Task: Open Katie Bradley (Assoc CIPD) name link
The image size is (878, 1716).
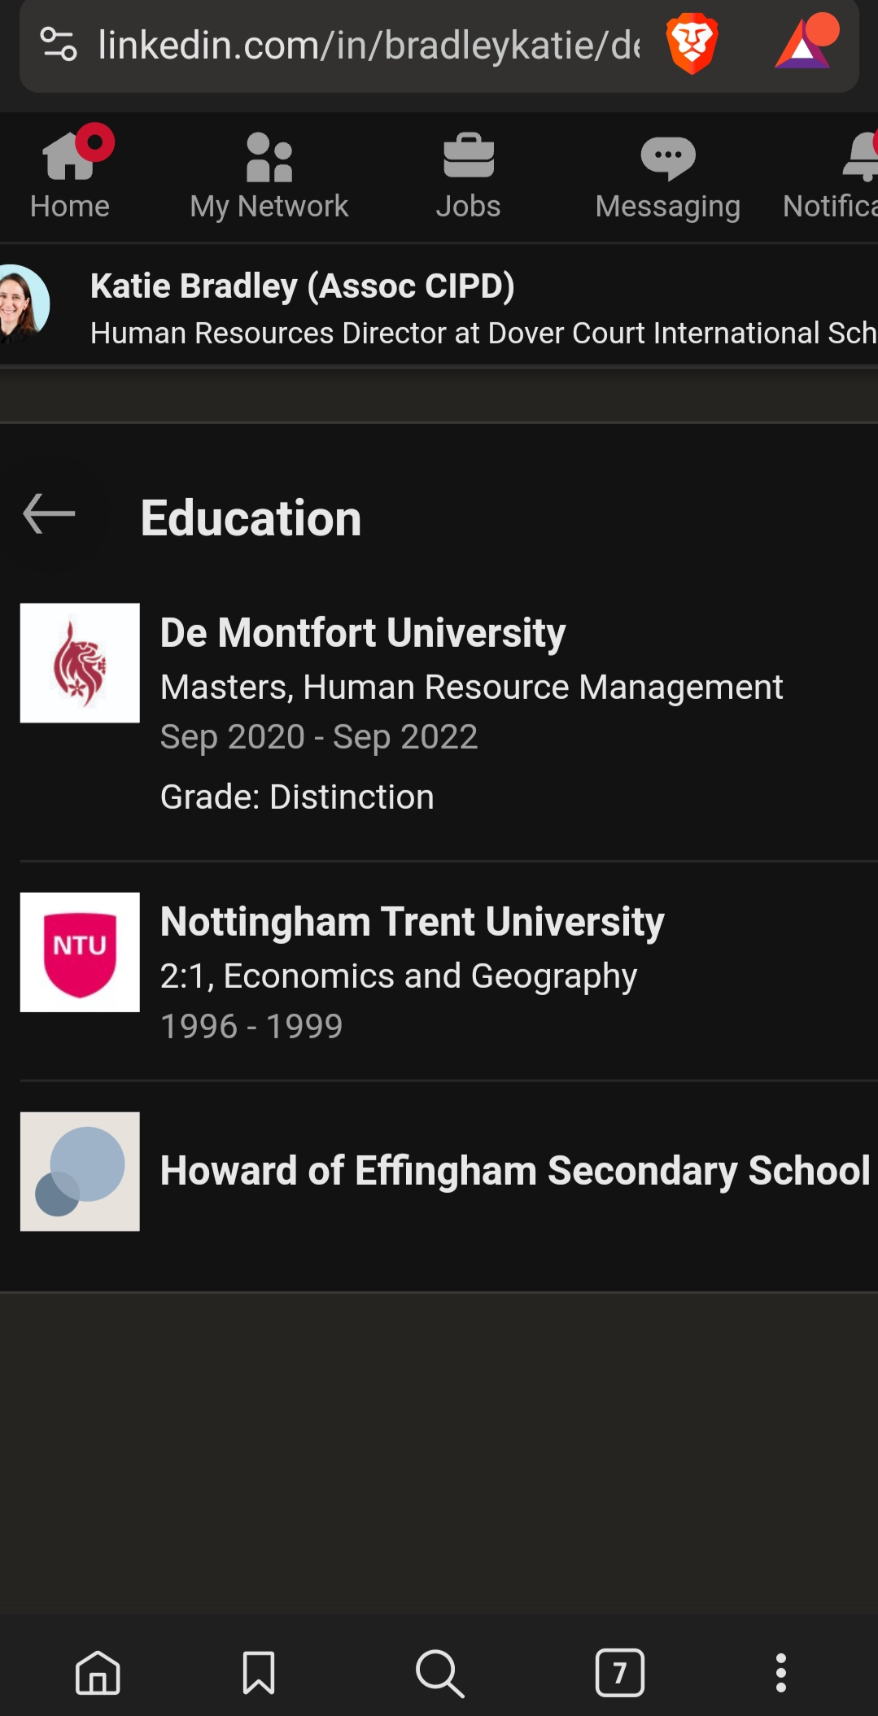Action: 302,286
